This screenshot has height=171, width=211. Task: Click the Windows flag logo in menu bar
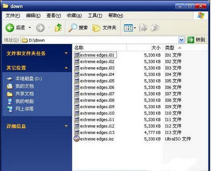pos(201,15)
